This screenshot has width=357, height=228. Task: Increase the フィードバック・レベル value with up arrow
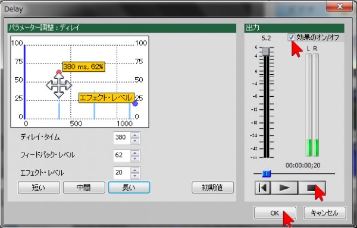pos(135,153)
